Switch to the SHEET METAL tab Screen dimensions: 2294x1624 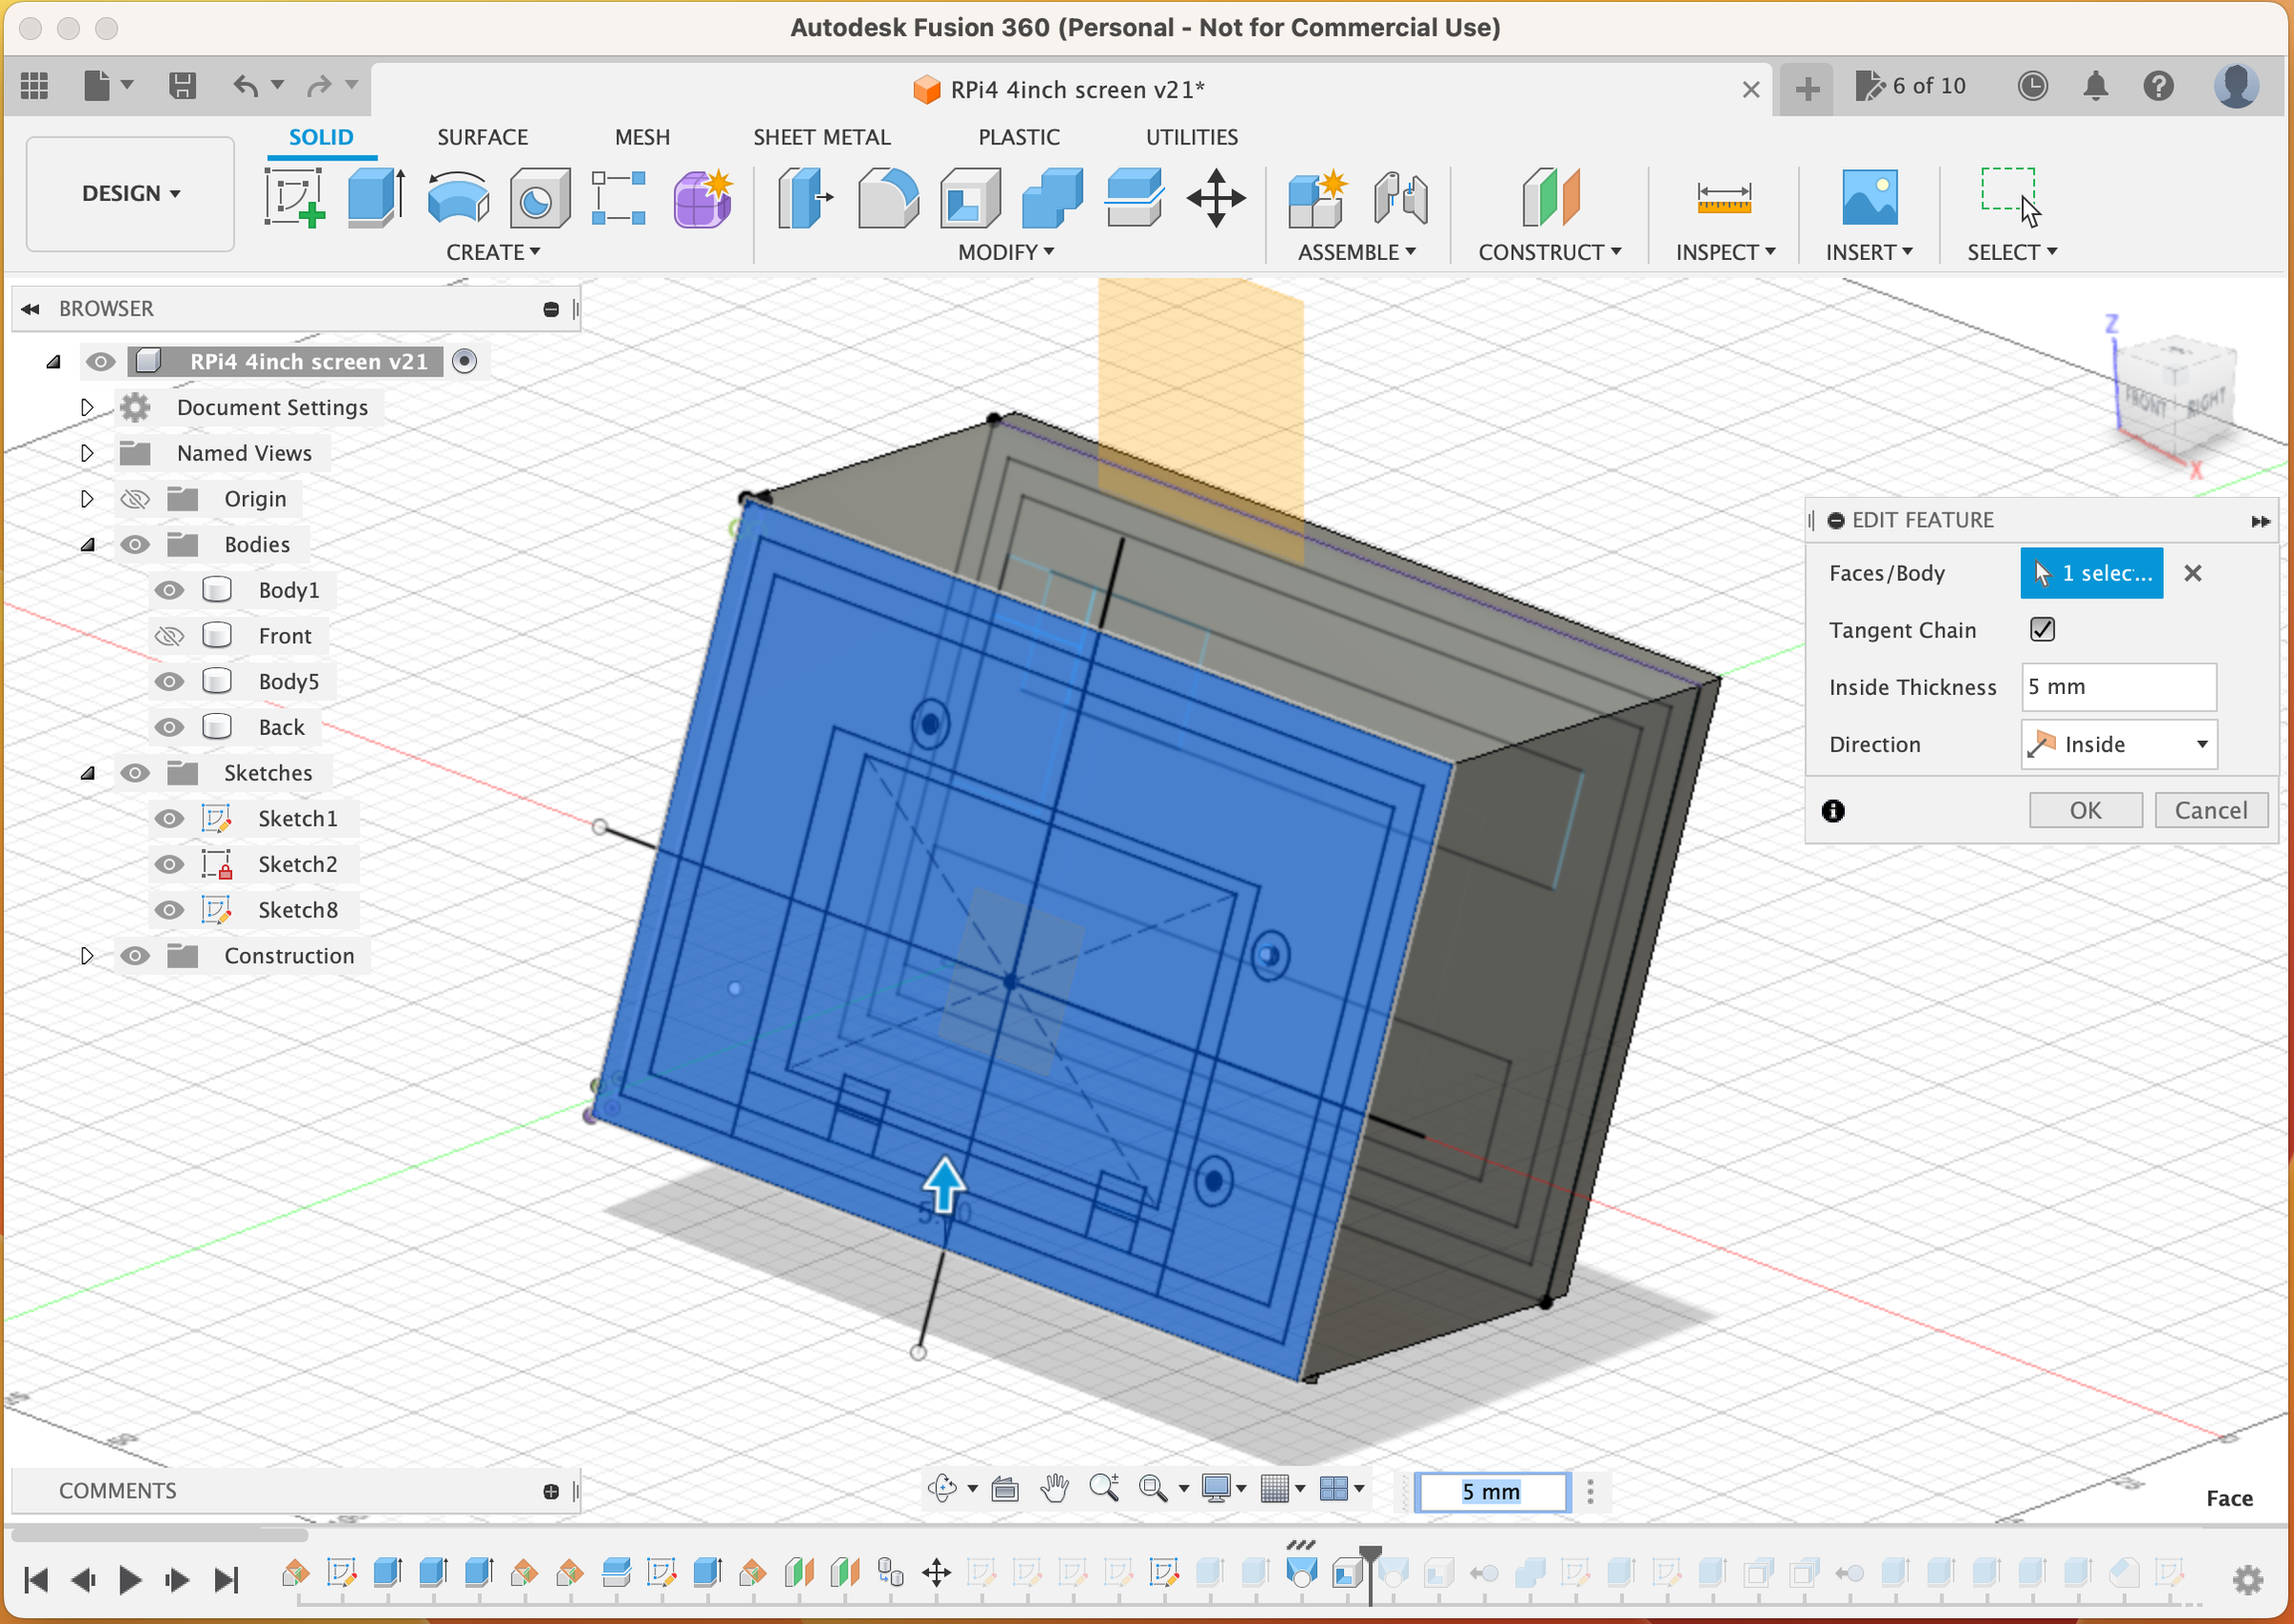click(x=821, y=137)
